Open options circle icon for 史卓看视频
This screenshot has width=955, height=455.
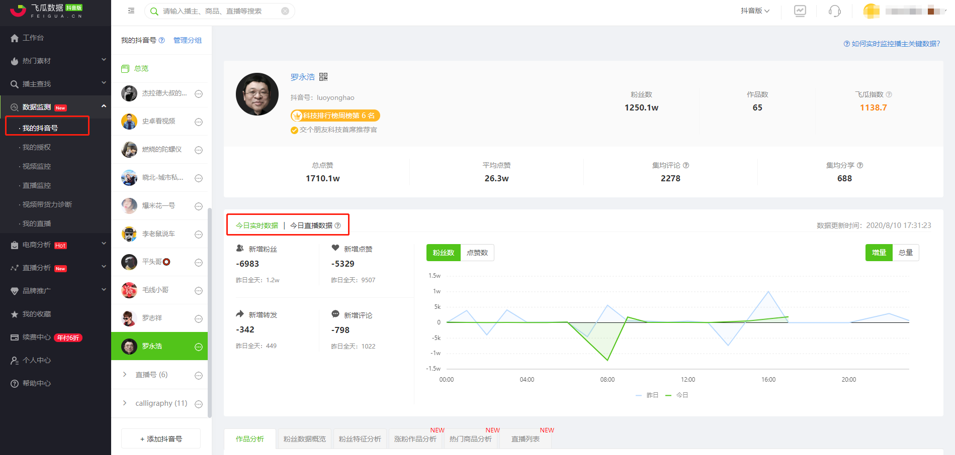[x=199, y=122]
